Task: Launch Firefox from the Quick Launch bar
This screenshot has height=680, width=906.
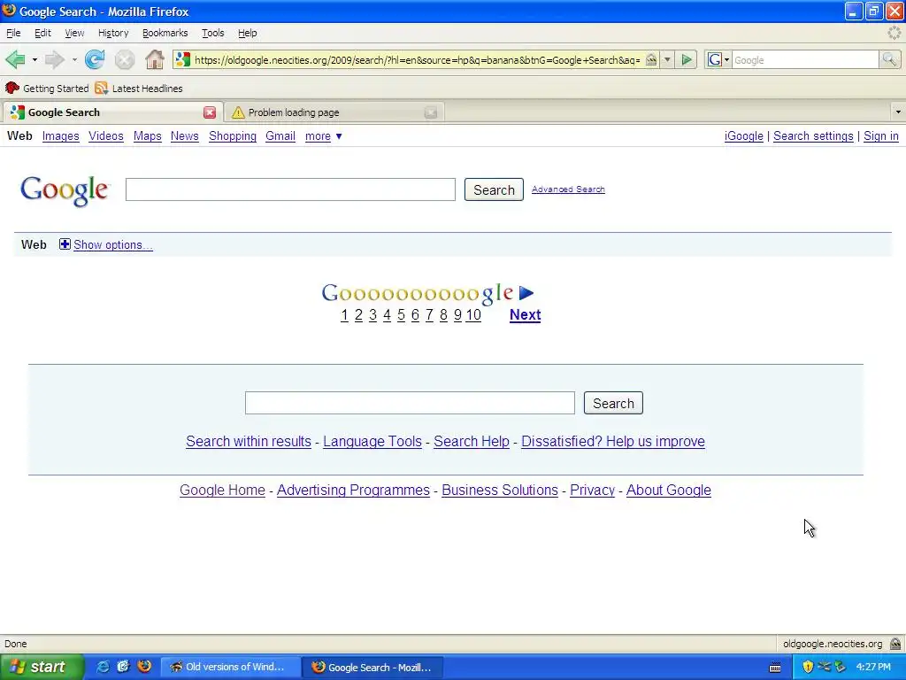Action: 144,667
